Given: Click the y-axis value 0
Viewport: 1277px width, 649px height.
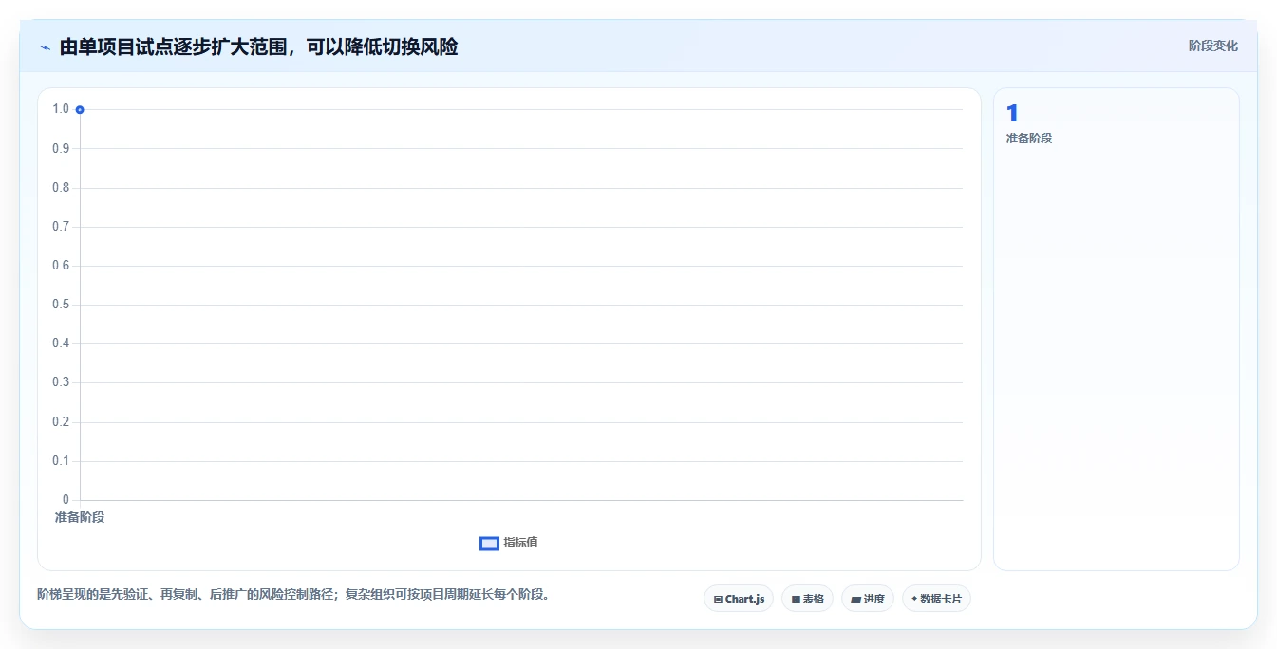Looking at the screenshot, I should point(66,500).
